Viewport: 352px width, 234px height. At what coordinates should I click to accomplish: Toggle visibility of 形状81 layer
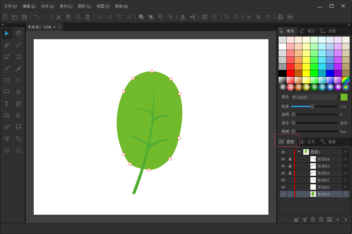point(283,180)
